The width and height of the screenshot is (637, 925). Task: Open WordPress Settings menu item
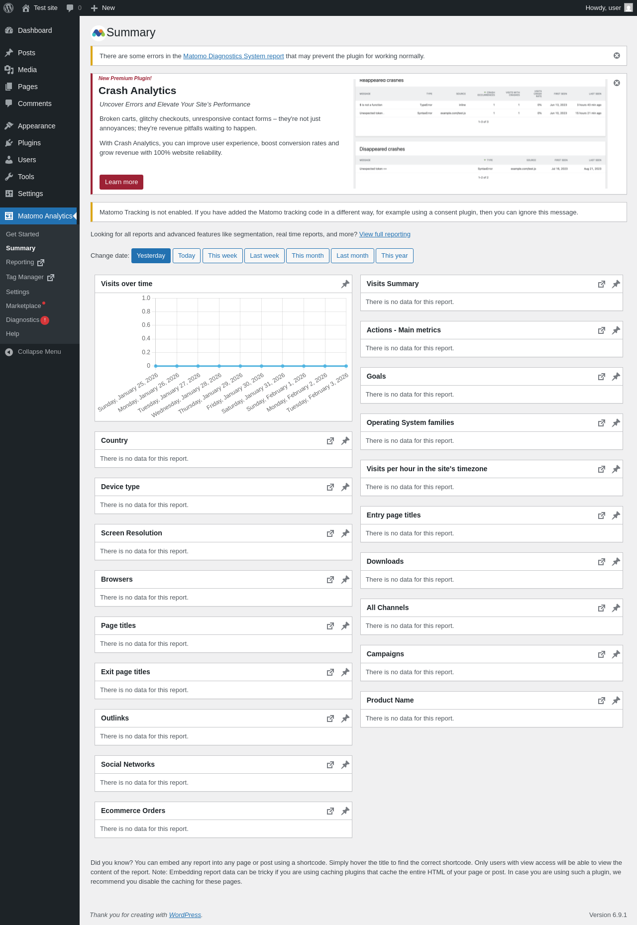(40, 194)
